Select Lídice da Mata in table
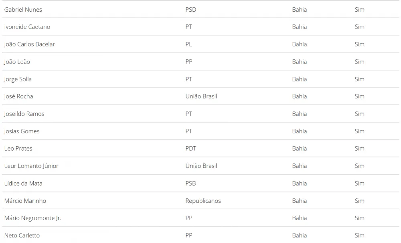The image size is (401, 243). pos(23,183)
